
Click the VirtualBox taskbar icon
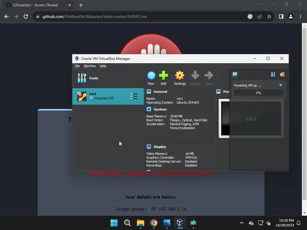180,223
